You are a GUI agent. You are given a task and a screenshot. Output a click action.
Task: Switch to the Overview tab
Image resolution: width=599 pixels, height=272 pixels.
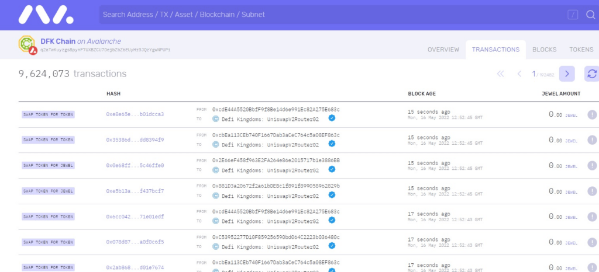(x=443, y=50)
